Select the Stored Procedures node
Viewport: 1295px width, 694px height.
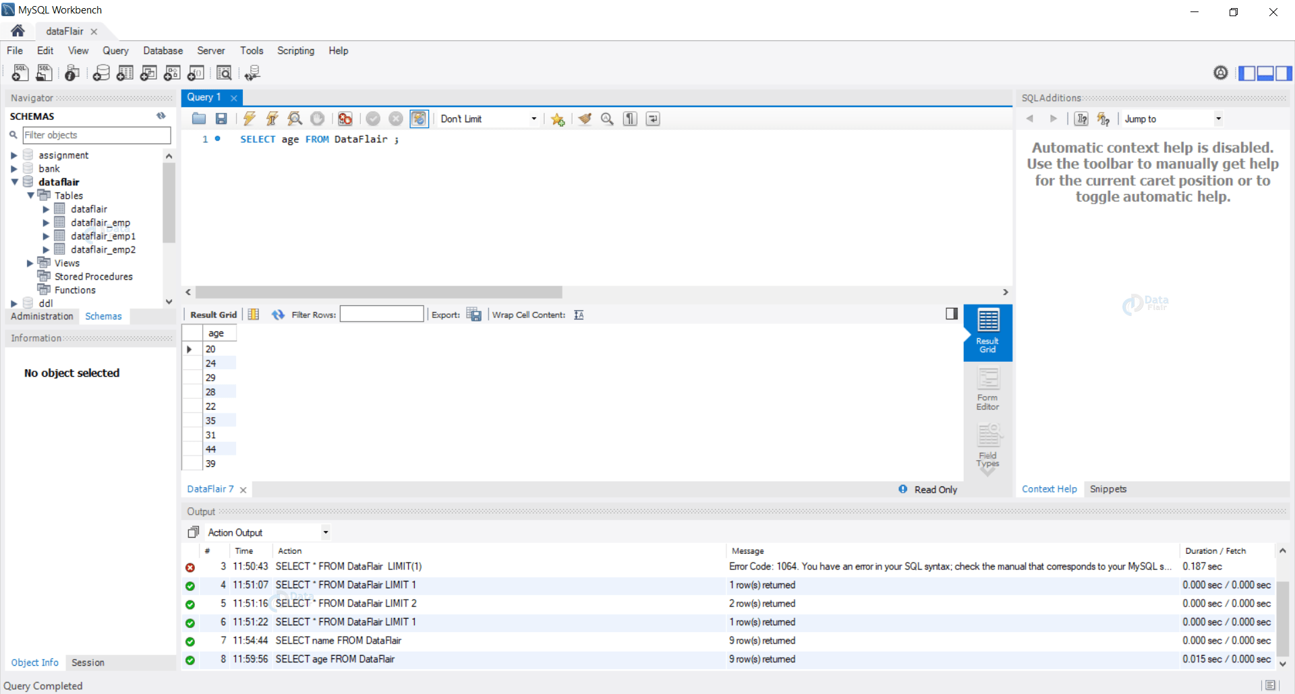(93, 276)
